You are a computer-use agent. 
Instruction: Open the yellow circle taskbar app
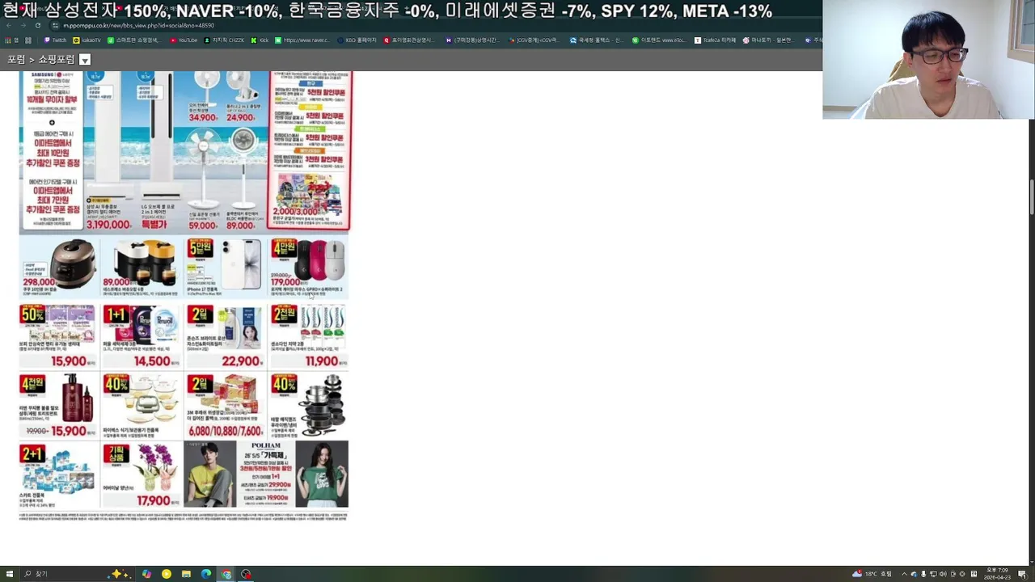pos(167,574)
